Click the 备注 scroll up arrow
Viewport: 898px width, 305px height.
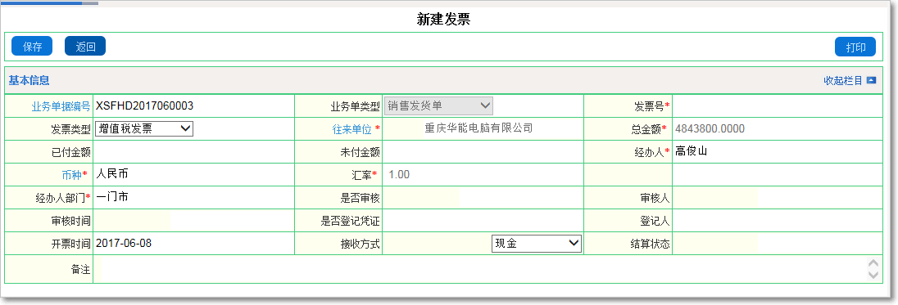click(873, 263)
